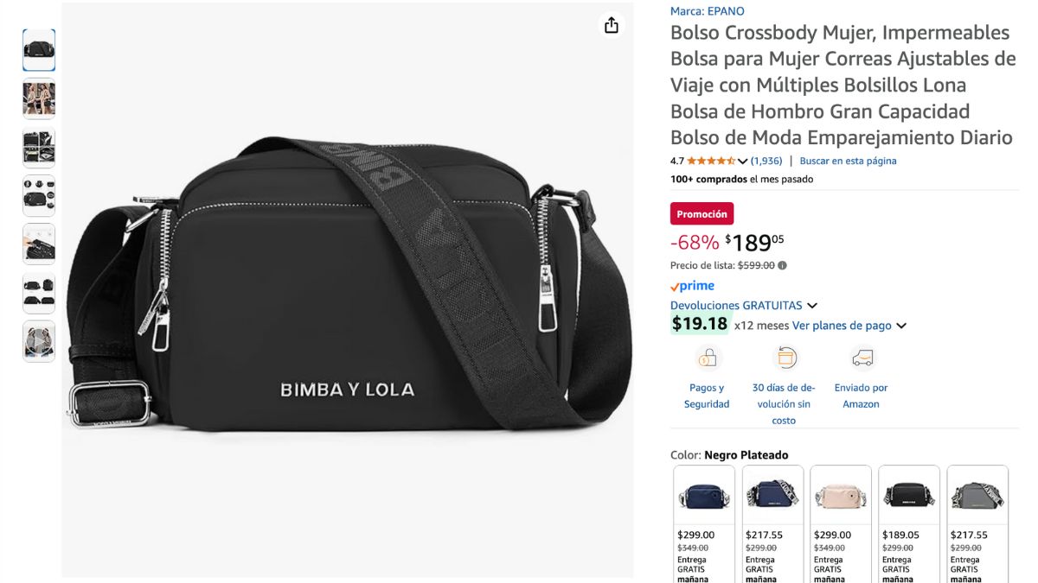Expand the rating breakdown chevron
This screenshot has width=1038, height=583.
coord(742,162)
